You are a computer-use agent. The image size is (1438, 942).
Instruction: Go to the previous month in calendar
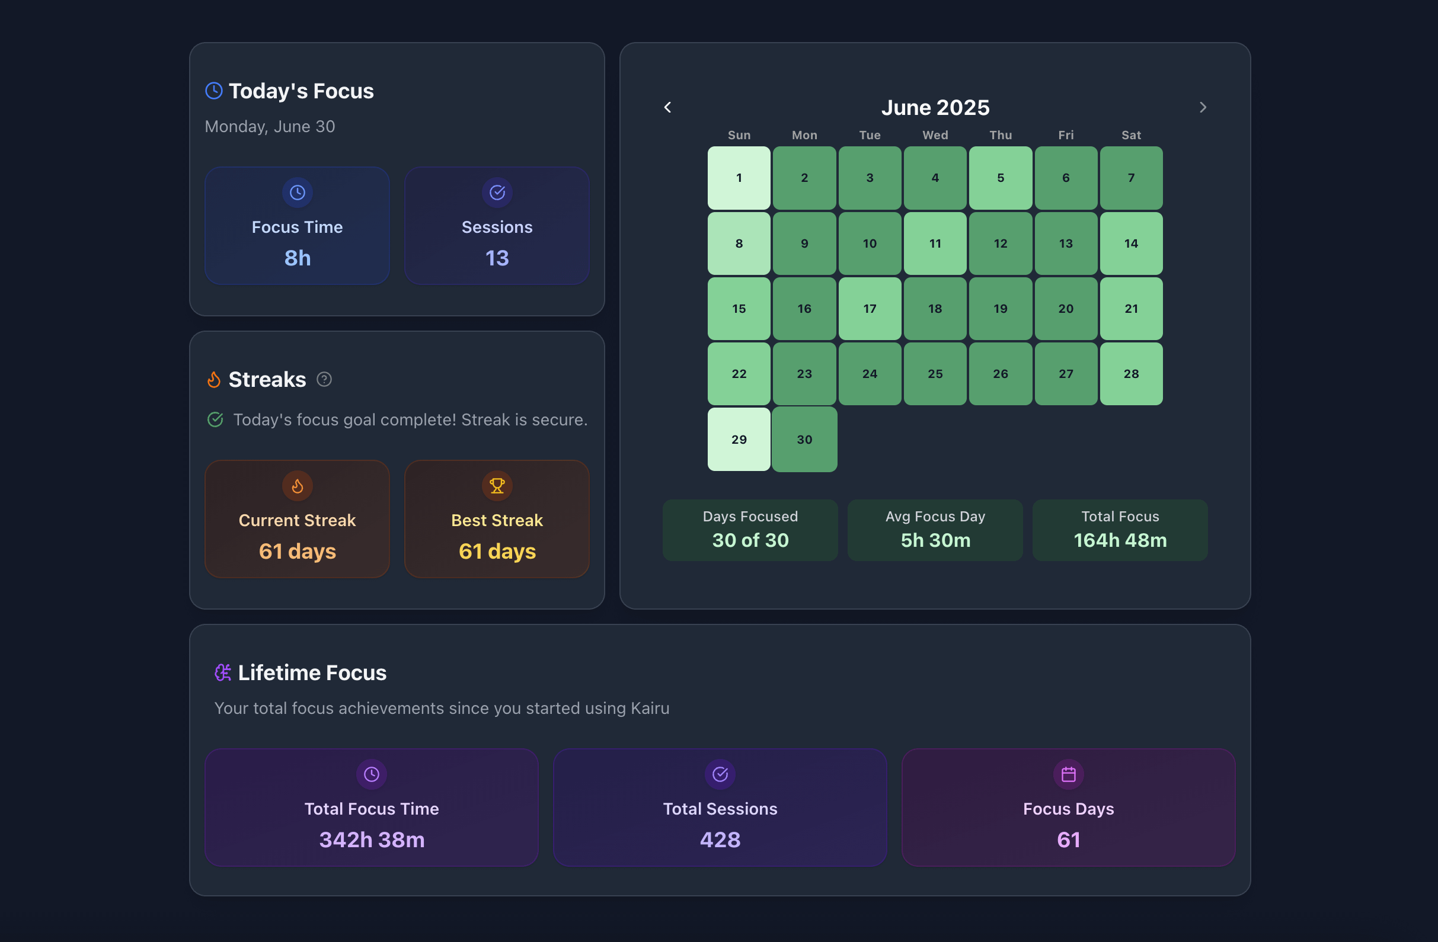667,107
